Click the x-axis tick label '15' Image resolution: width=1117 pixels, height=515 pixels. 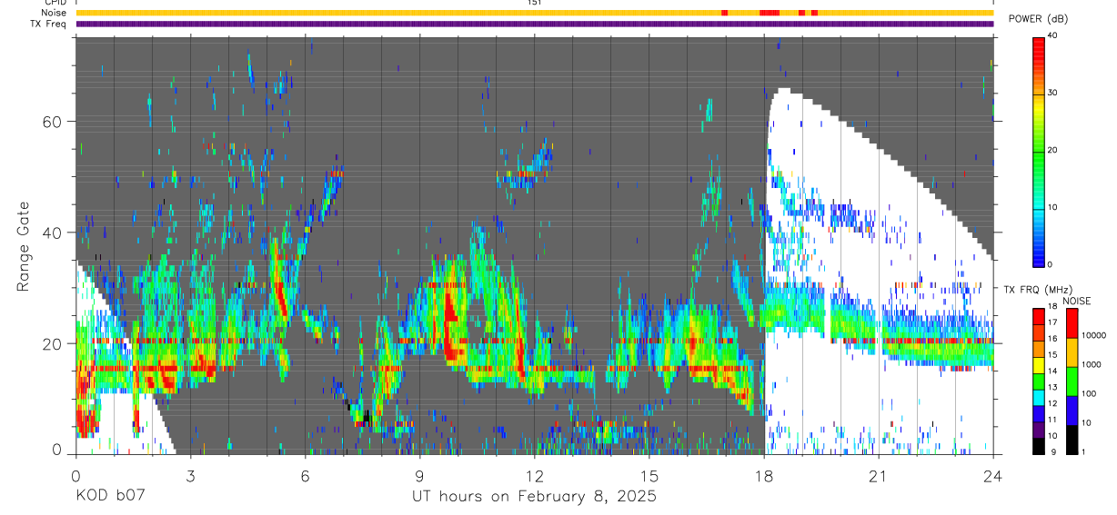point(649,476)
